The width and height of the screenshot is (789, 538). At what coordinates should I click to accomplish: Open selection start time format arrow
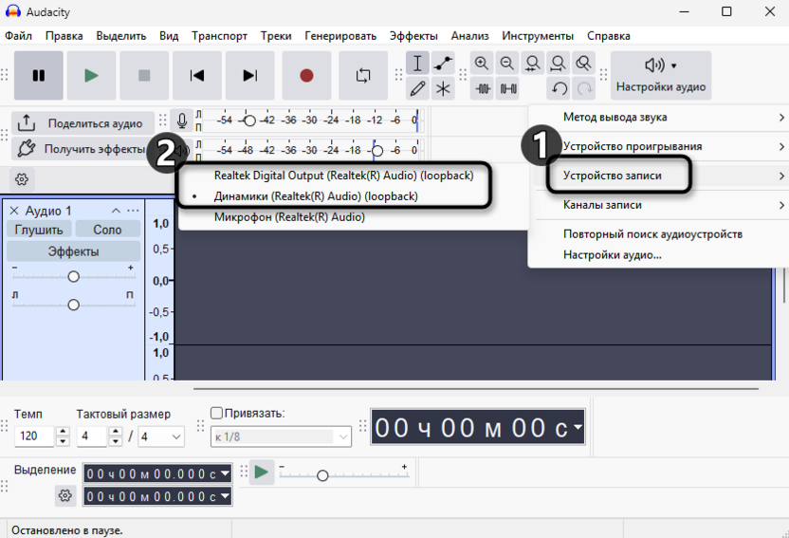click(225, 473)
